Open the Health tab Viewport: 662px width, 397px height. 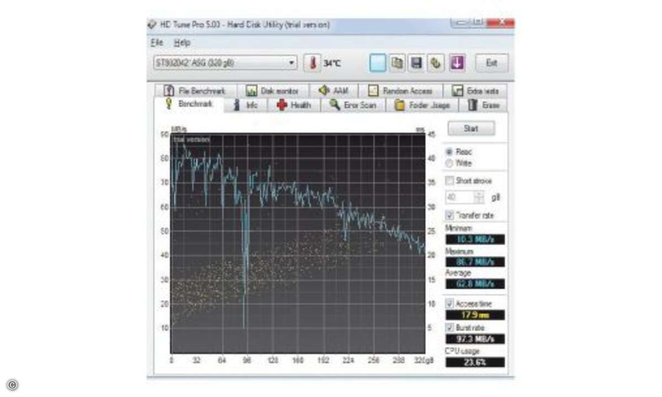294,105
